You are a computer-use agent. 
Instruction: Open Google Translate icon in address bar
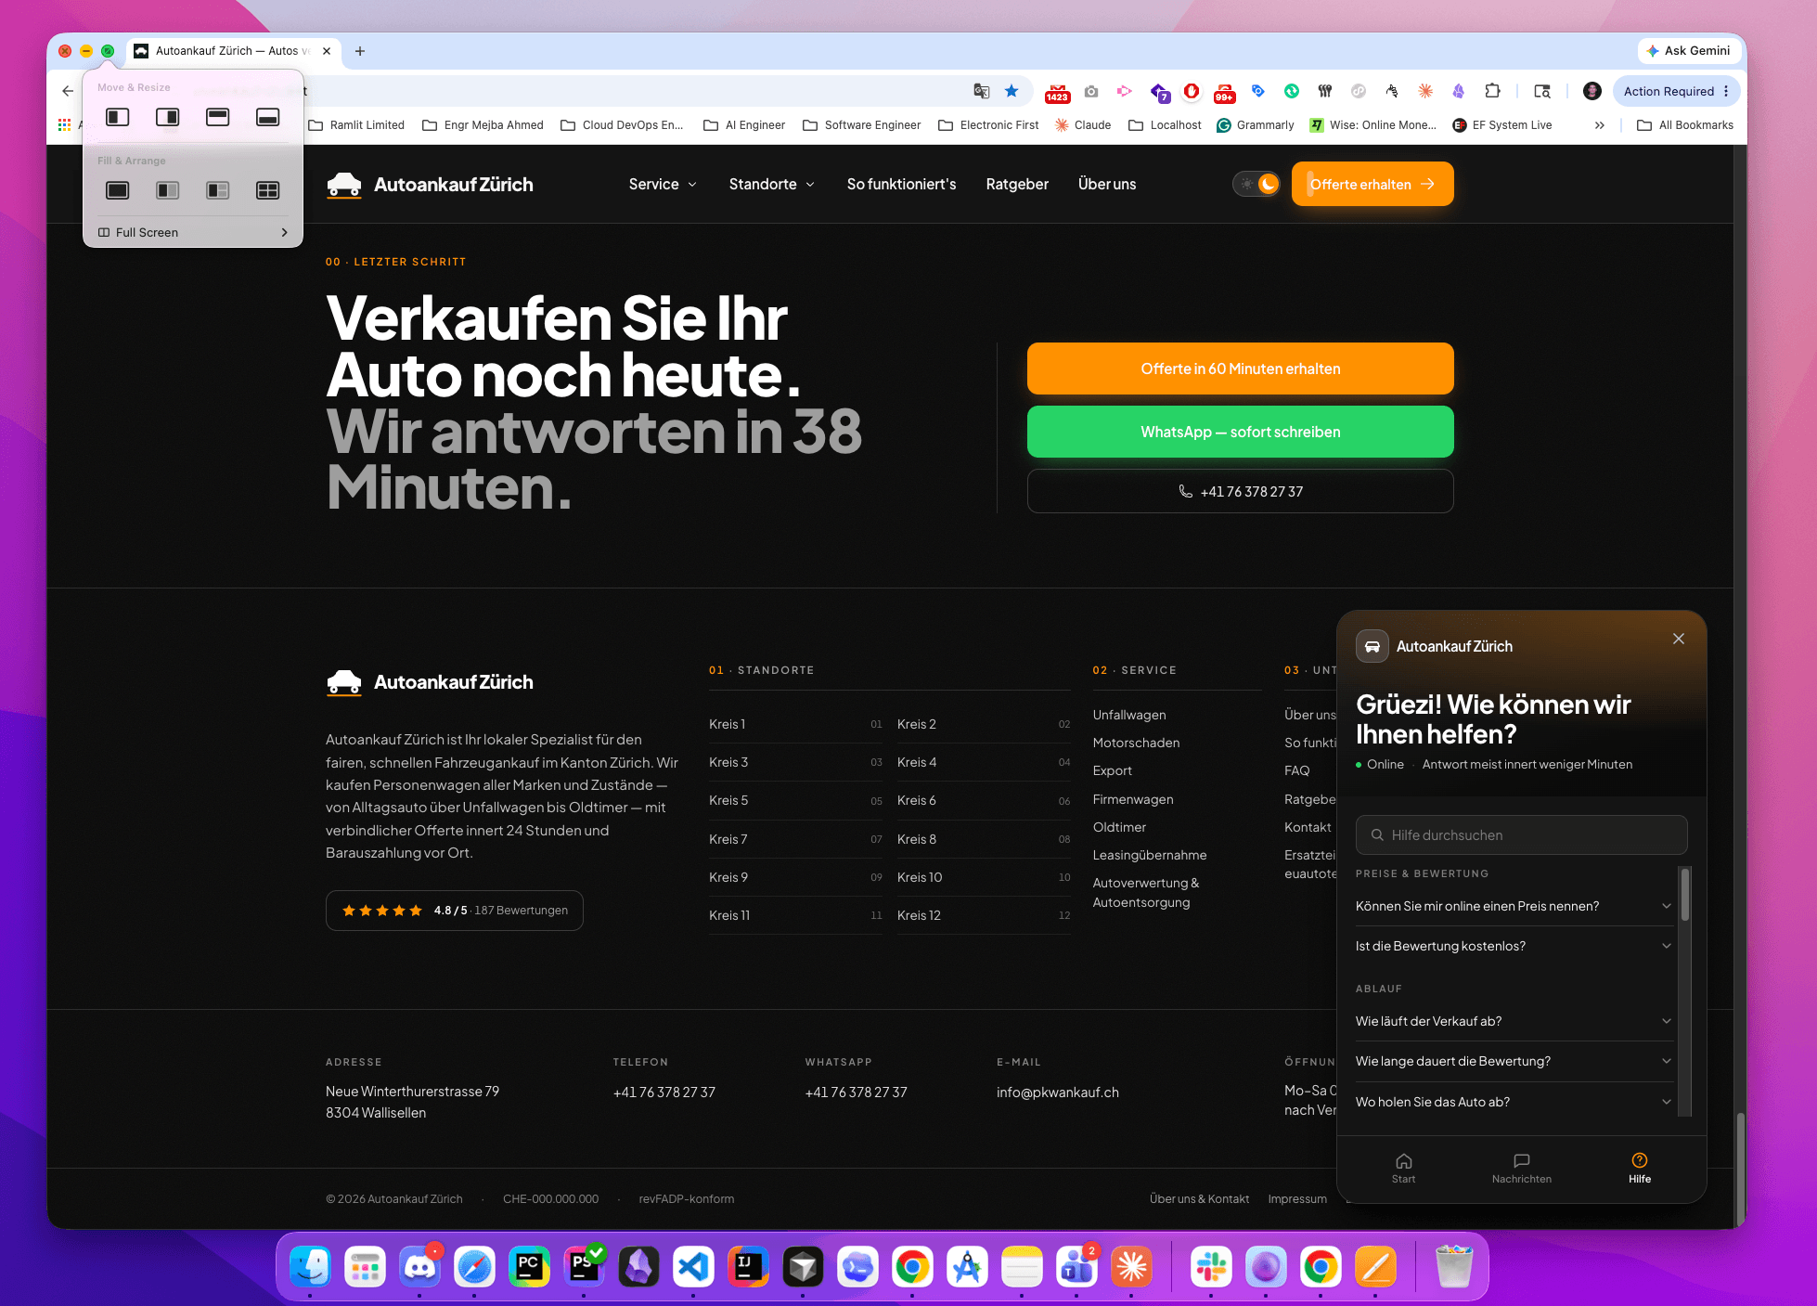pyautogui.click(x=981, y=91)
